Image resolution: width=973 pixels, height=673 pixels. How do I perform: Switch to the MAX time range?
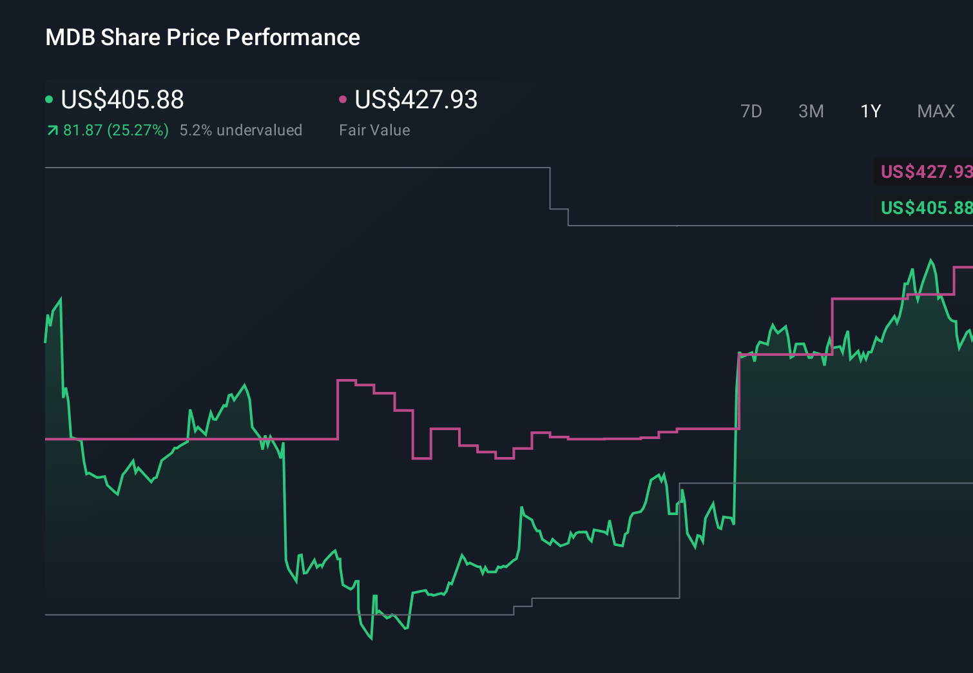click(x=935, y=111)
